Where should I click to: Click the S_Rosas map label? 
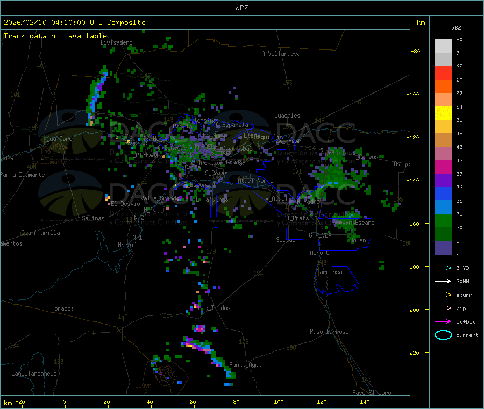[x=216, y=173]
